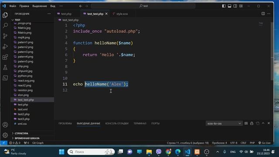This screenshot has width=279, height=157.
Task: Switch to the style.scss editor tab
Action: coord(122,14)
